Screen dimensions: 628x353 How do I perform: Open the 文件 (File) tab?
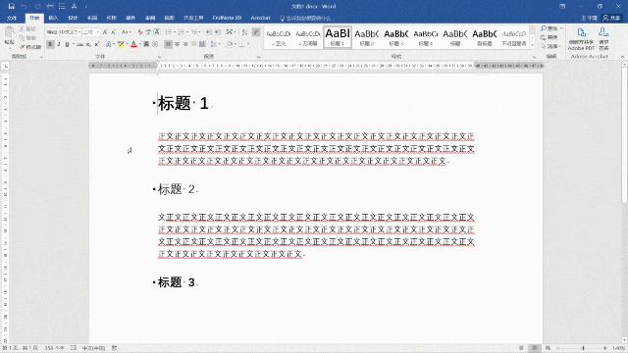[x=12, y=18]
